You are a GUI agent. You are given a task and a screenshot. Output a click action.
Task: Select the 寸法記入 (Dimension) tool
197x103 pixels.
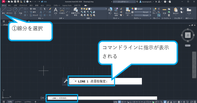[x=62, y=11]
